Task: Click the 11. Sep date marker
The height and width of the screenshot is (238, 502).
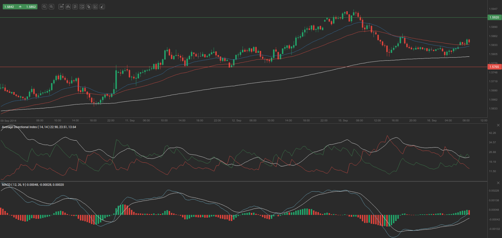Action: point(130,121)
